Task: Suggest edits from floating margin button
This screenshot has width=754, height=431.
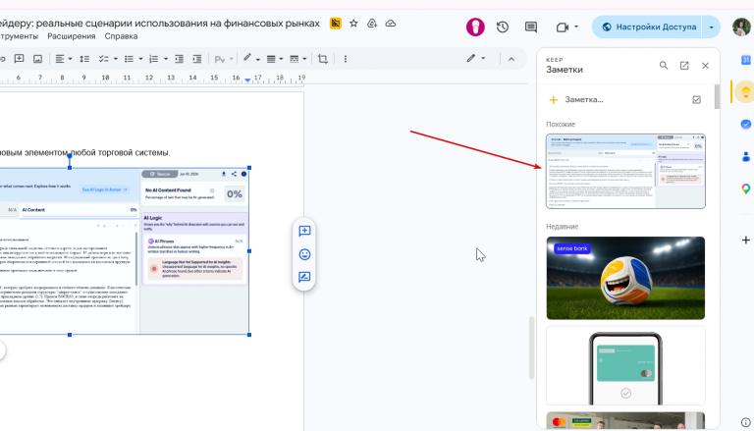Action: (304, 277)
